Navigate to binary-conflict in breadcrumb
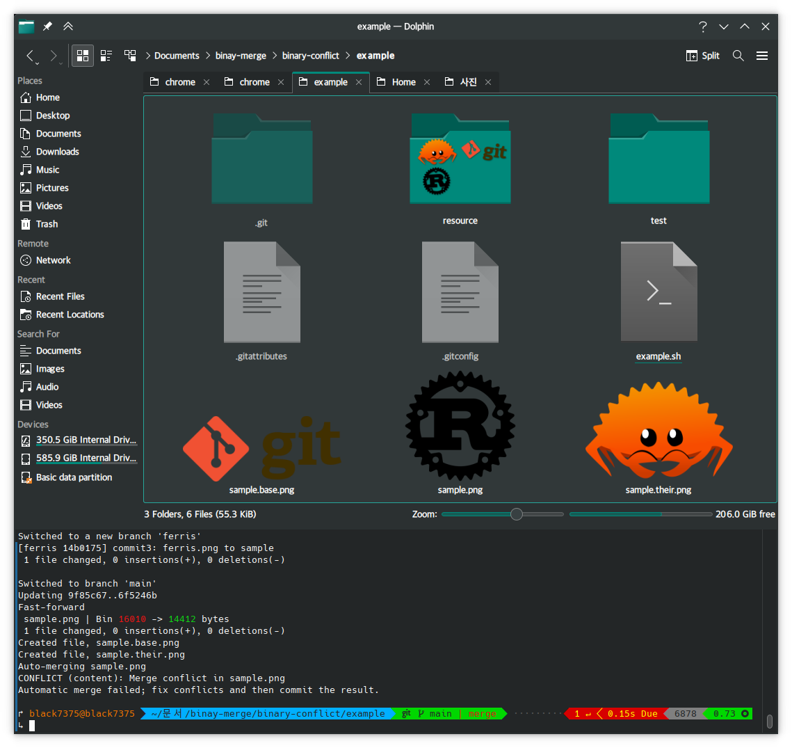The width and height of the screenshot is (792, 748). (x=310, y=56)
